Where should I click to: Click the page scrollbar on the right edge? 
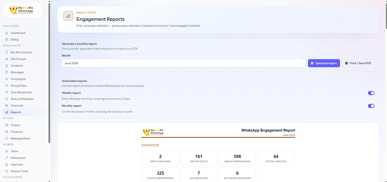[386, 15]
